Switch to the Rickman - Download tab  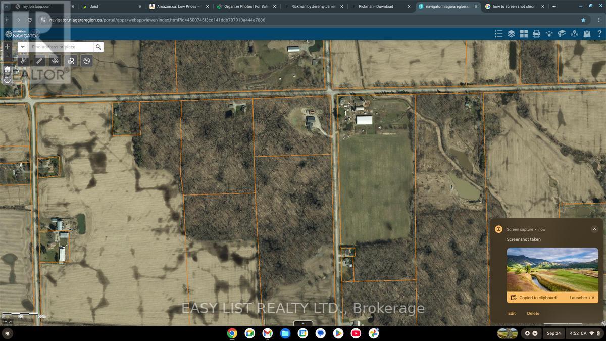tap(376, 6)
